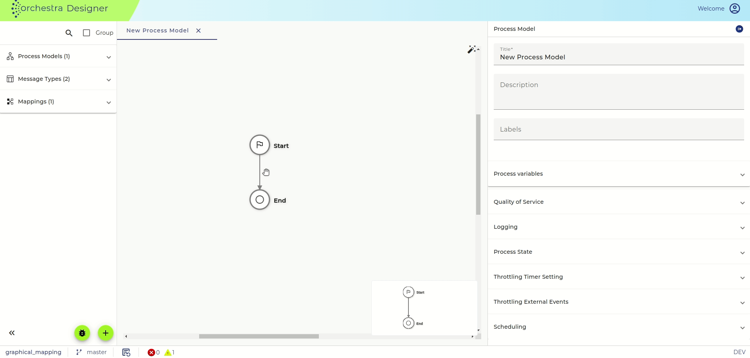Screen dimensions: 750x358
Task: Expand Throttling External Events section
Action: pos(619,302)
